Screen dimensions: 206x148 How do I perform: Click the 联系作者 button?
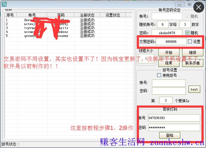193,63
